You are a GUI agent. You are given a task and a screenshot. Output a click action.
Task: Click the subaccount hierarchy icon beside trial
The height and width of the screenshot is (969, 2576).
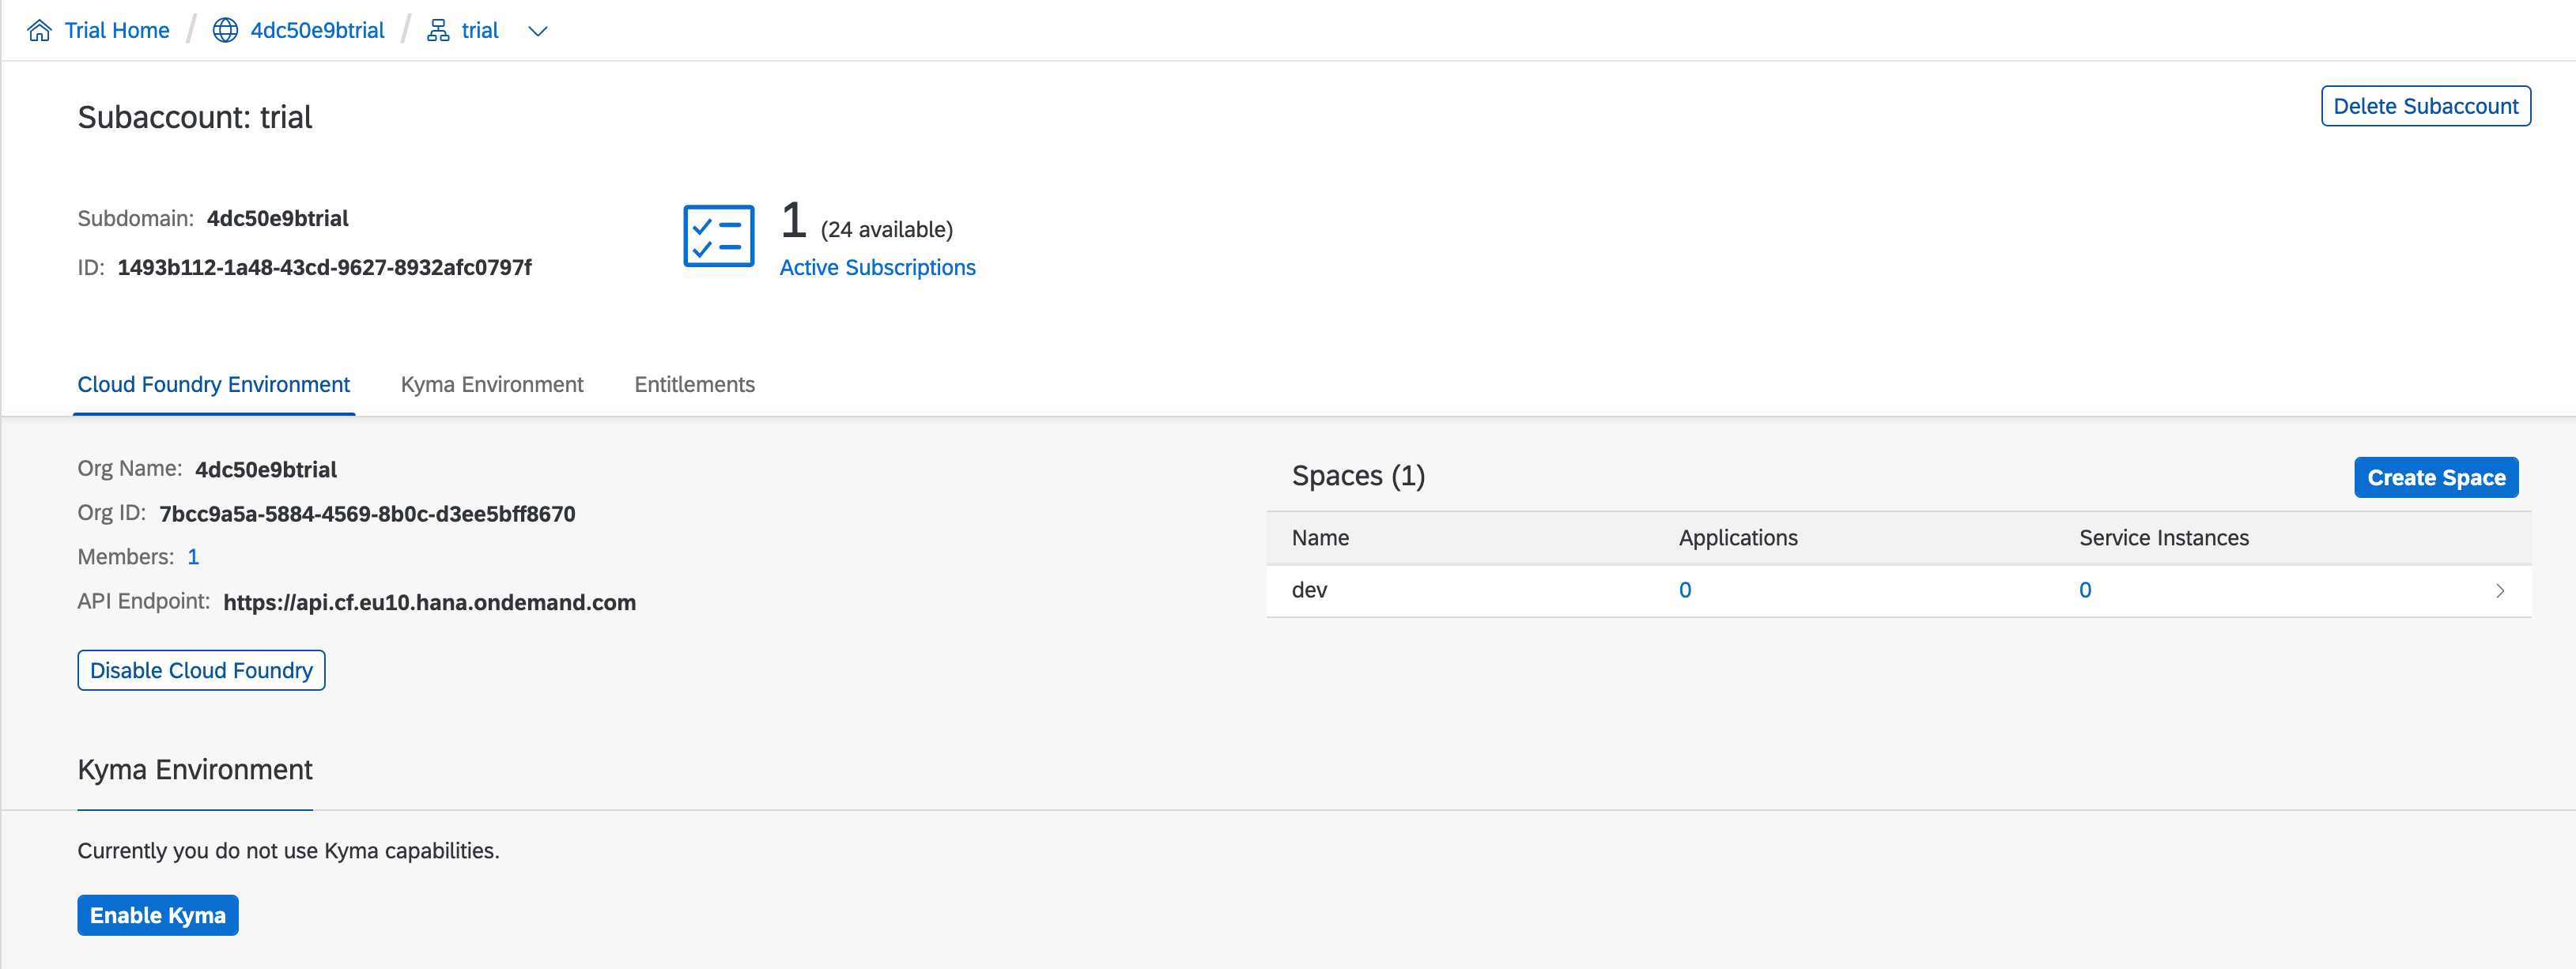pos(438,30)
